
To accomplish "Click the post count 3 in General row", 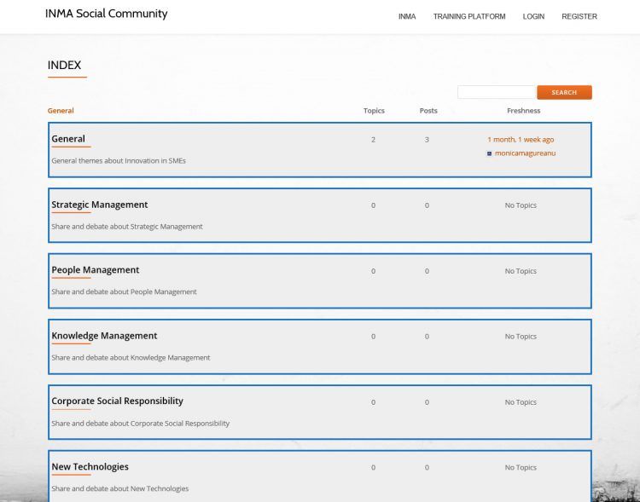I will [x=427, y=140].
